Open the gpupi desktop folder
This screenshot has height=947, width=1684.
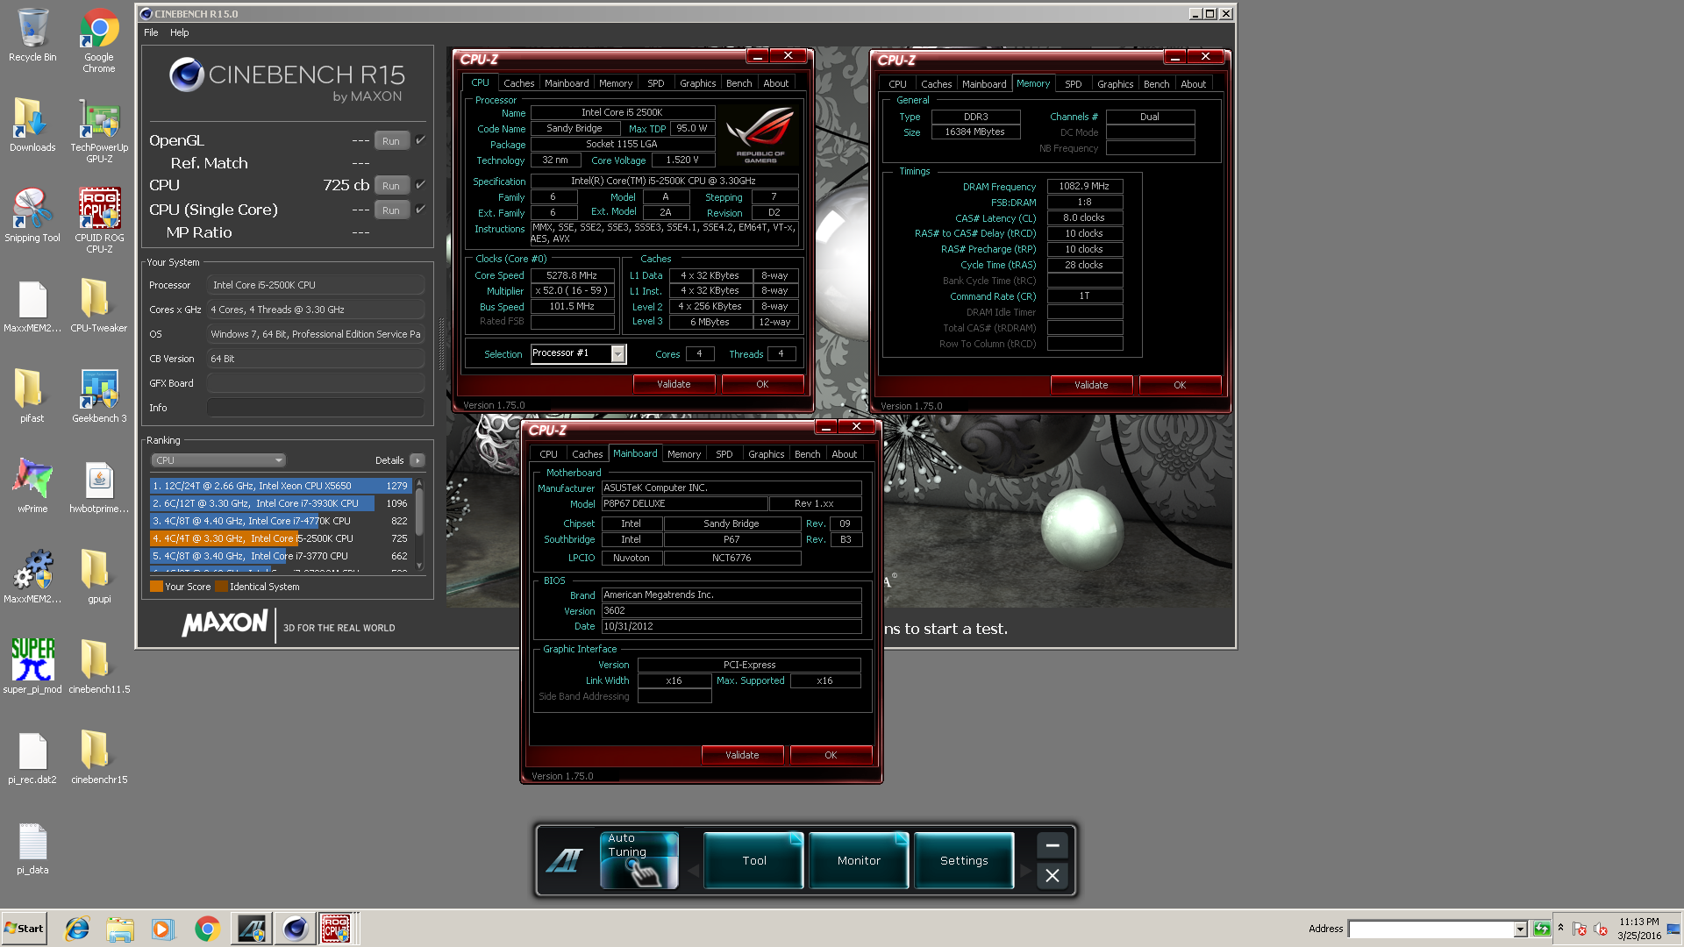pyautogui.click(x=99, y=577)
